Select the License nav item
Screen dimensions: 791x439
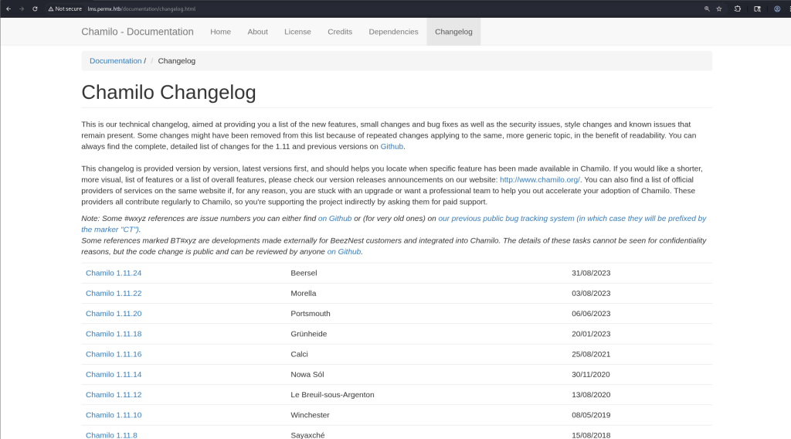[x=297, y=32]
